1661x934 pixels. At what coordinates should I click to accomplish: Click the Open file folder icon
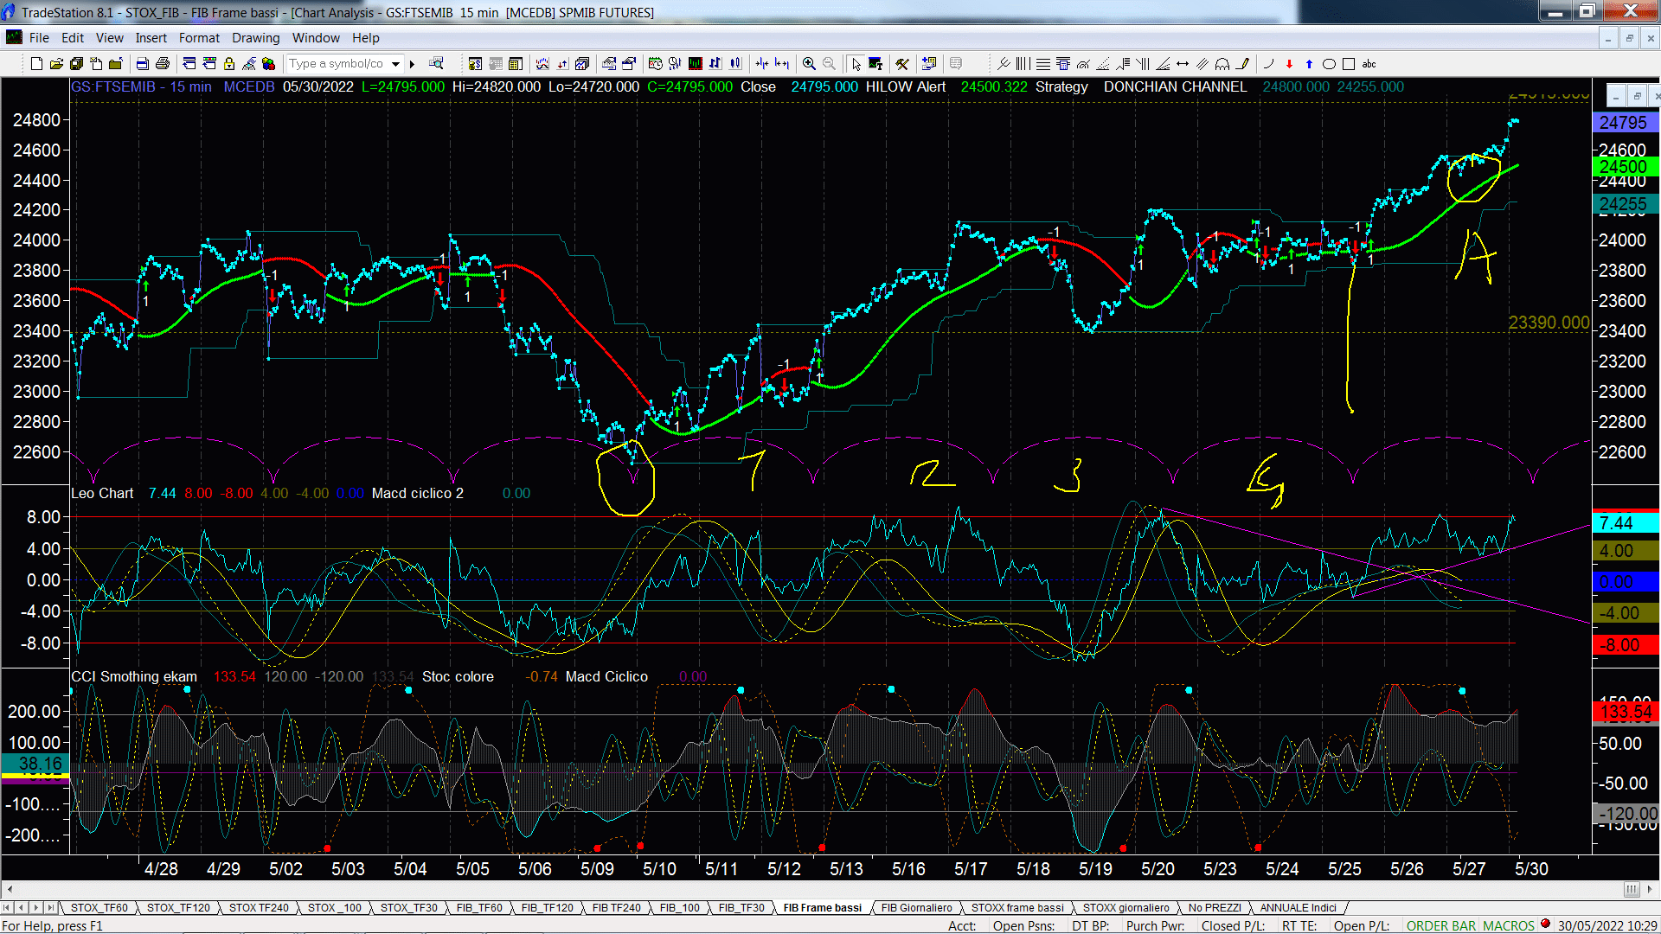click(56, 64)
